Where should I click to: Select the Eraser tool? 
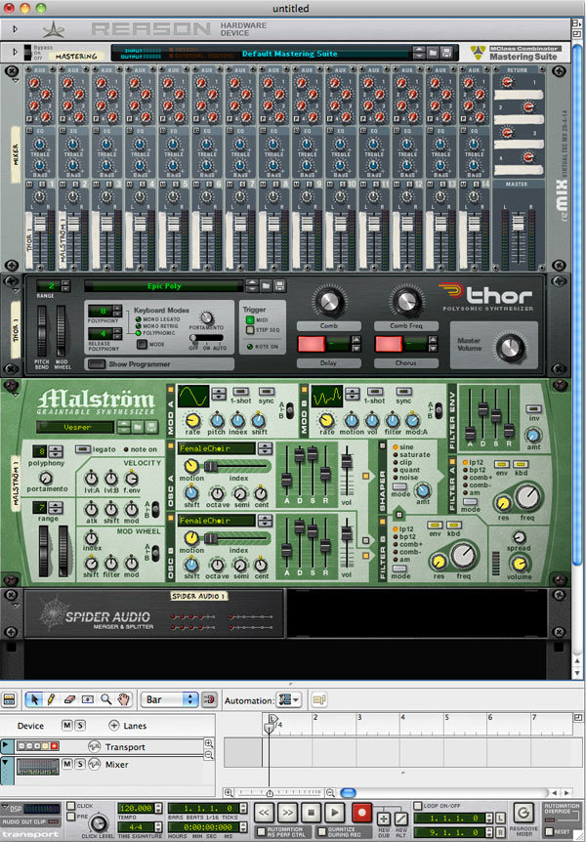point(69,699)
